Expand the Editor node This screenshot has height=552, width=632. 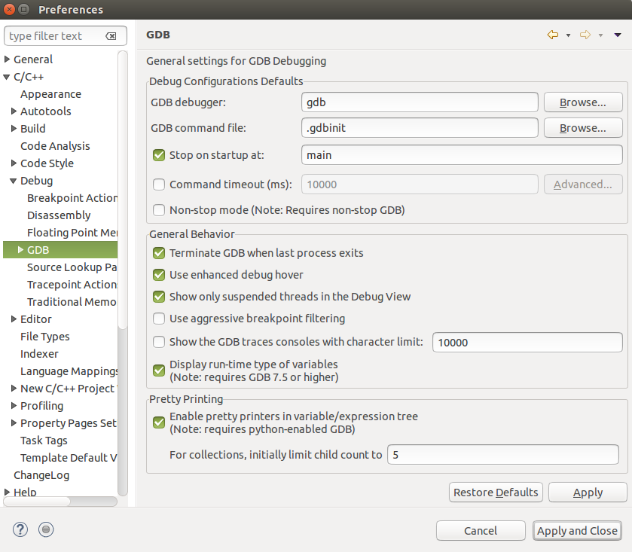click(x=14, y=319)
